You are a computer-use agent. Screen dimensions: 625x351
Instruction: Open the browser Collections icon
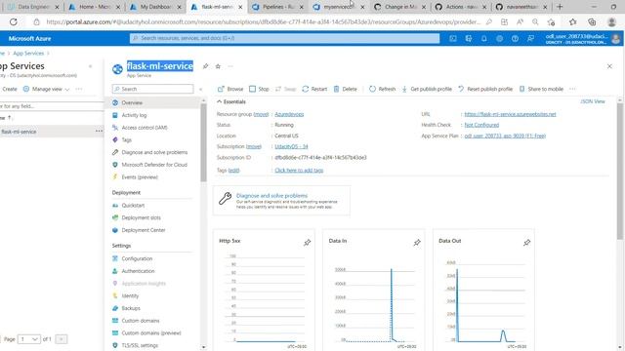point(592,21)
